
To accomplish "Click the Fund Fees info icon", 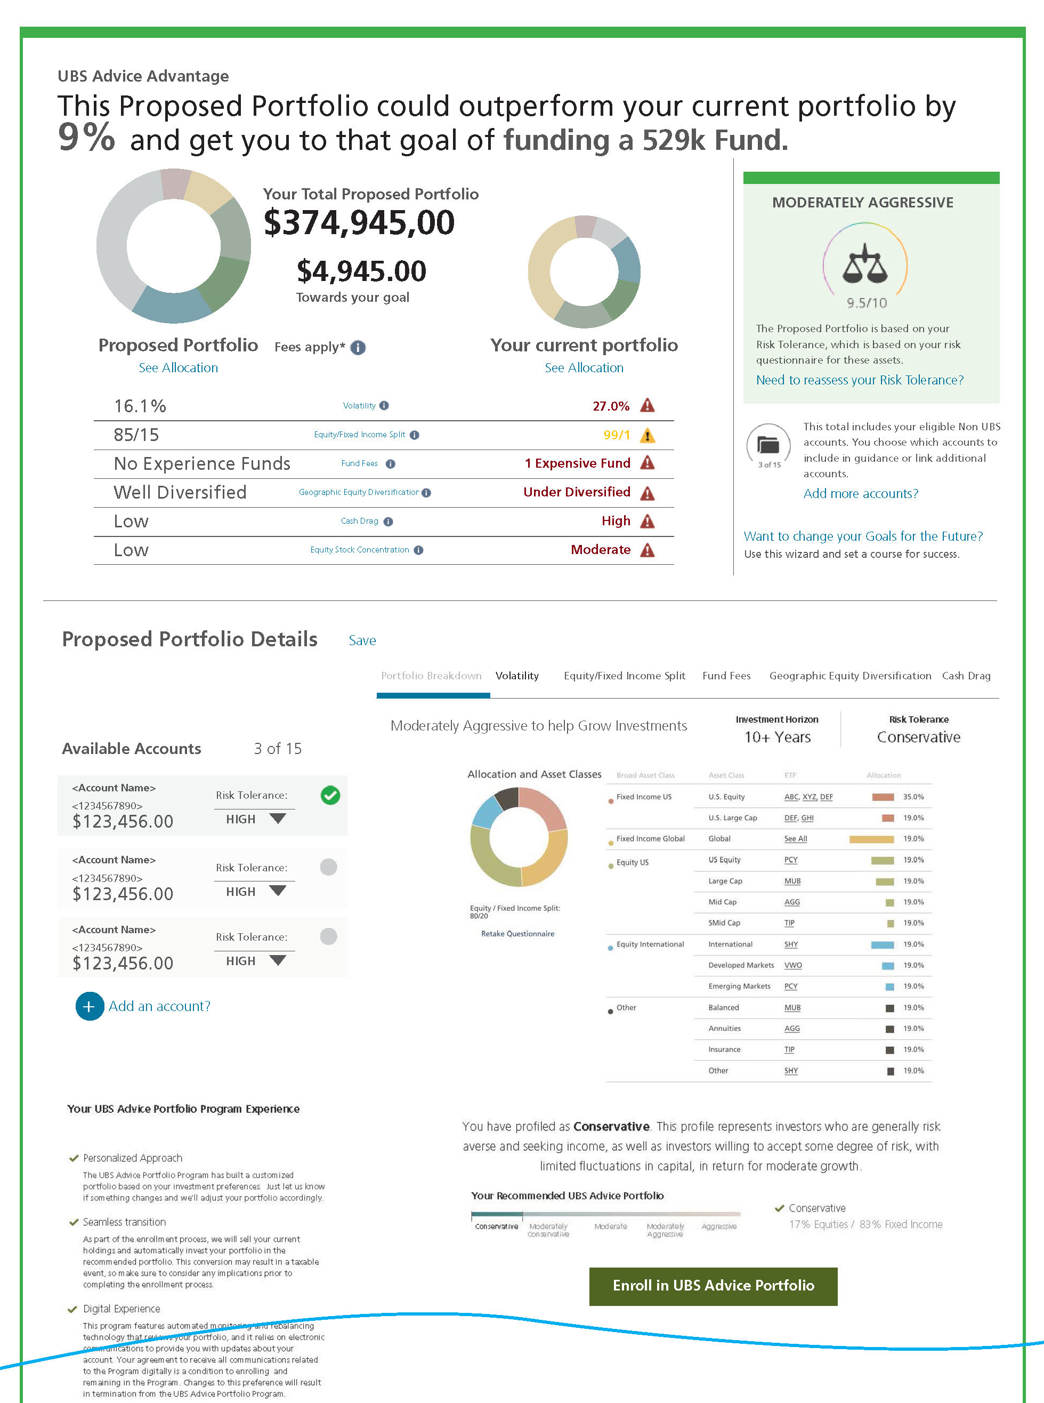I will pyautogui.click(x=391, y=464).
